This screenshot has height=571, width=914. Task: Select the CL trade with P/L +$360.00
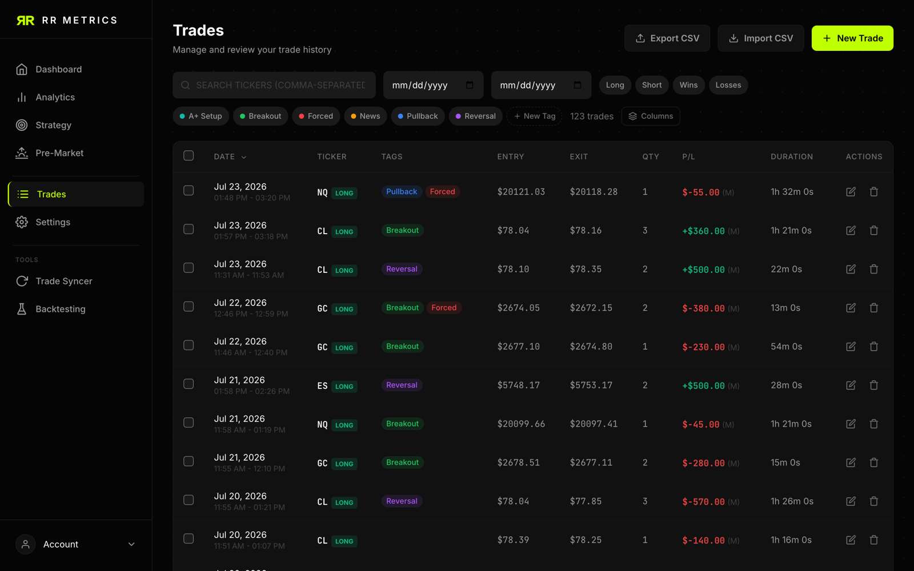coord(189,230)
